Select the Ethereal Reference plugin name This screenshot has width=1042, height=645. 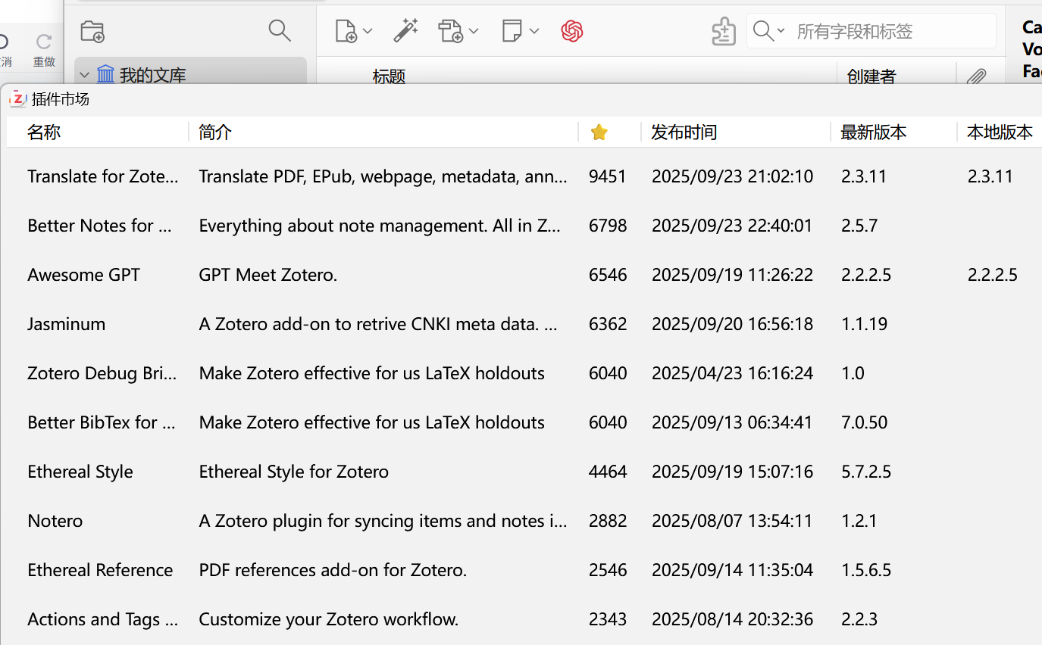pos(100,569)
